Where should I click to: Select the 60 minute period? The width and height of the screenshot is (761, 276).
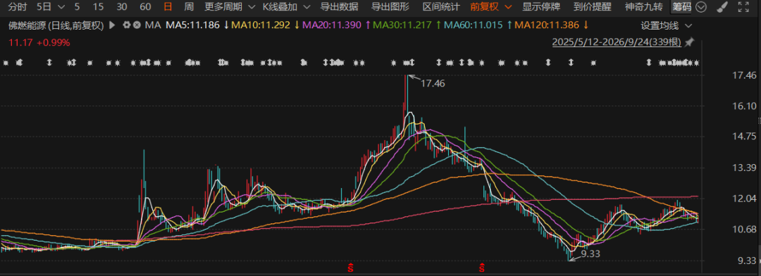point(145,7)
